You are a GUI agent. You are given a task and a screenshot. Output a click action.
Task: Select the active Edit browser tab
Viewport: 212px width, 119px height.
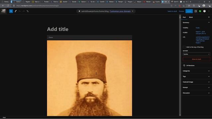(166, 2)
